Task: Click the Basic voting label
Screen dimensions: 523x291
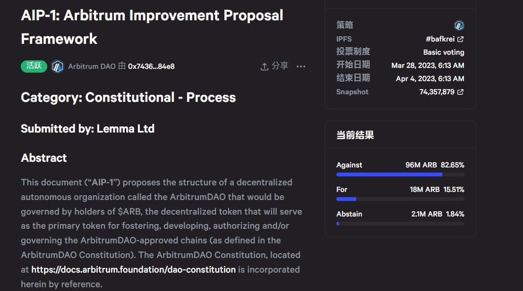Action: point(444,52)
